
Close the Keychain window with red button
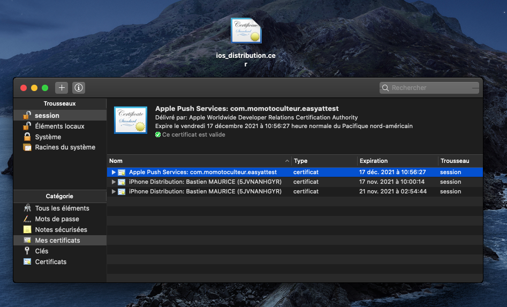(x=24, y=88)
